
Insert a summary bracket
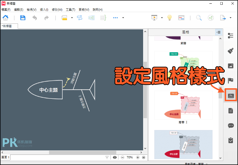coord(103,18)
